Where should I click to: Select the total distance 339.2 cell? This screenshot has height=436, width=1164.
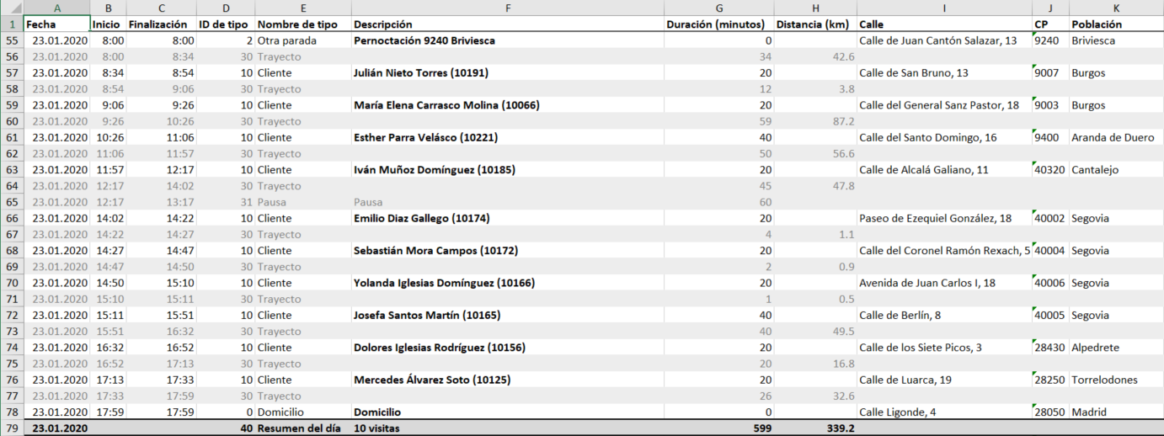point(814,428)
